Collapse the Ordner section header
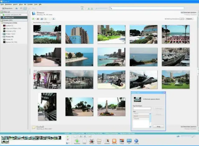 click(x=2, y=20)
